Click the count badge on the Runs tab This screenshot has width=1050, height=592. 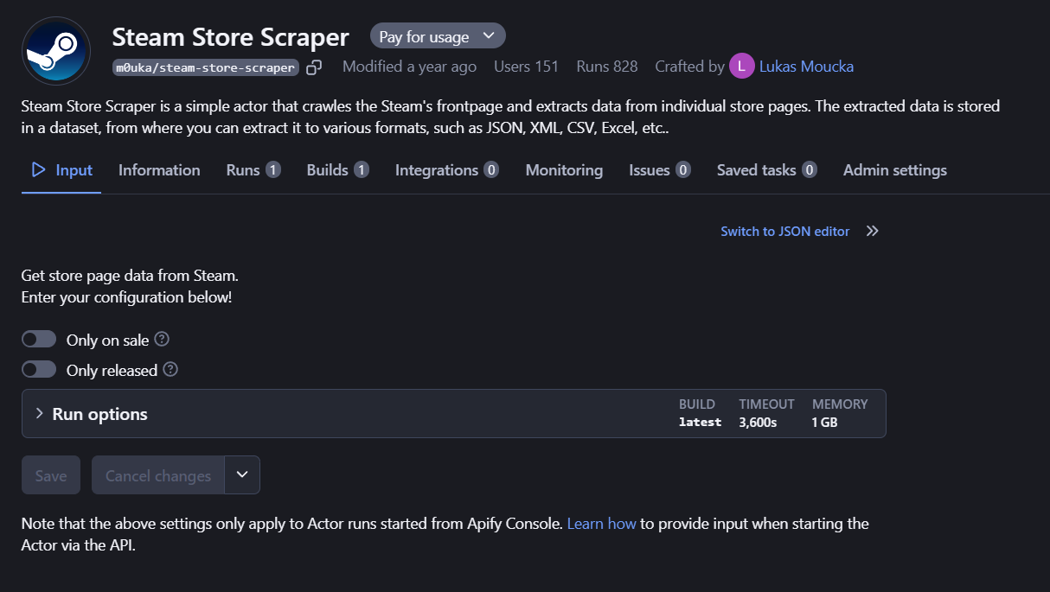click(x=274, y=169)
